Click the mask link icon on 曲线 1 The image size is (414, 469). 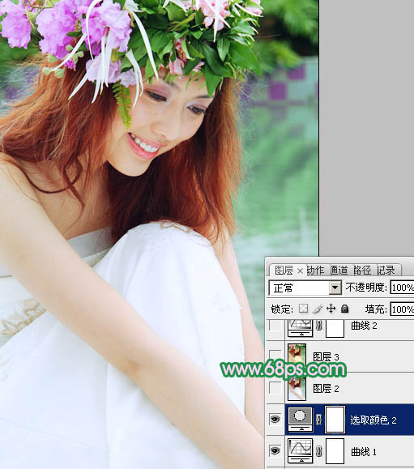319,451
